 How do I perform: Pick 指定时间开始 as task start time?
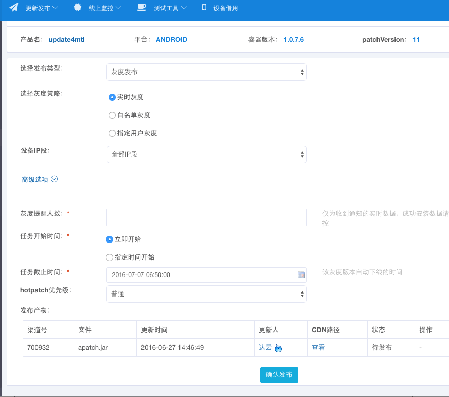110,257
